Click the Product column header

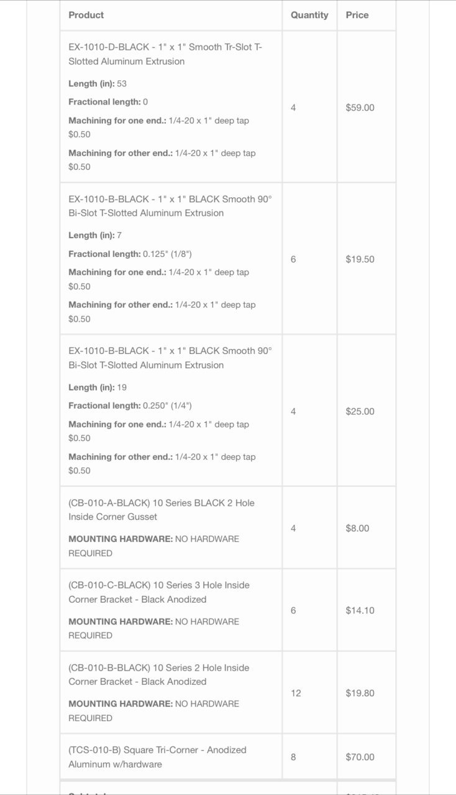pyautogui.click(x=86, y=15)
